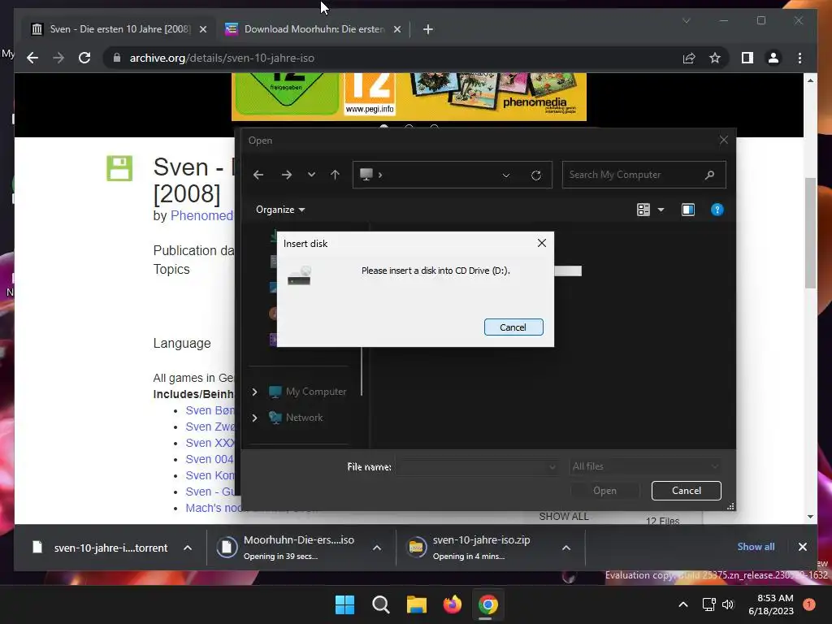Open options for sven-10-jahre-iso.zip download
This screenshot has width=832, height=624.
tap(566, 548)
